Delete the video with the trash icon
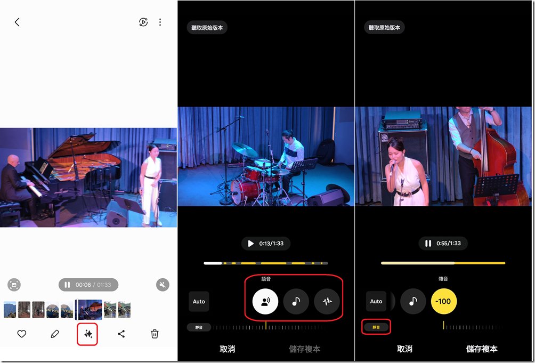 coord(155,334)
